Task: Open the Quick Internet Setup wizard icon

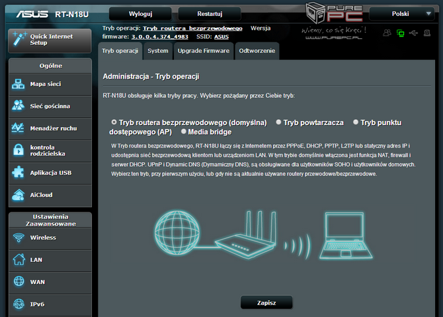Action: coord(19,39)
